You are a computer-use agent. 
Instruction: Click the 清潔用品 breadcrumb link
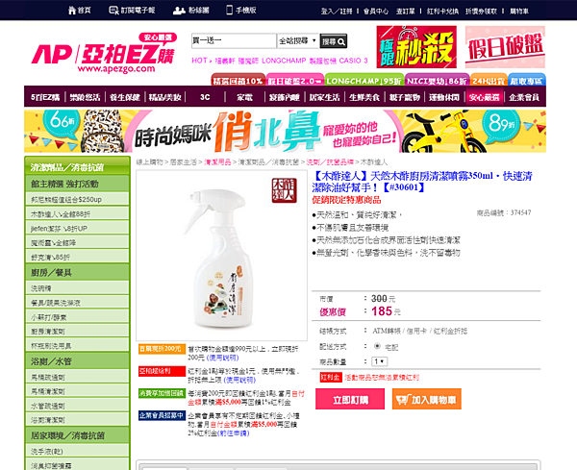click(x=217, y=161)
